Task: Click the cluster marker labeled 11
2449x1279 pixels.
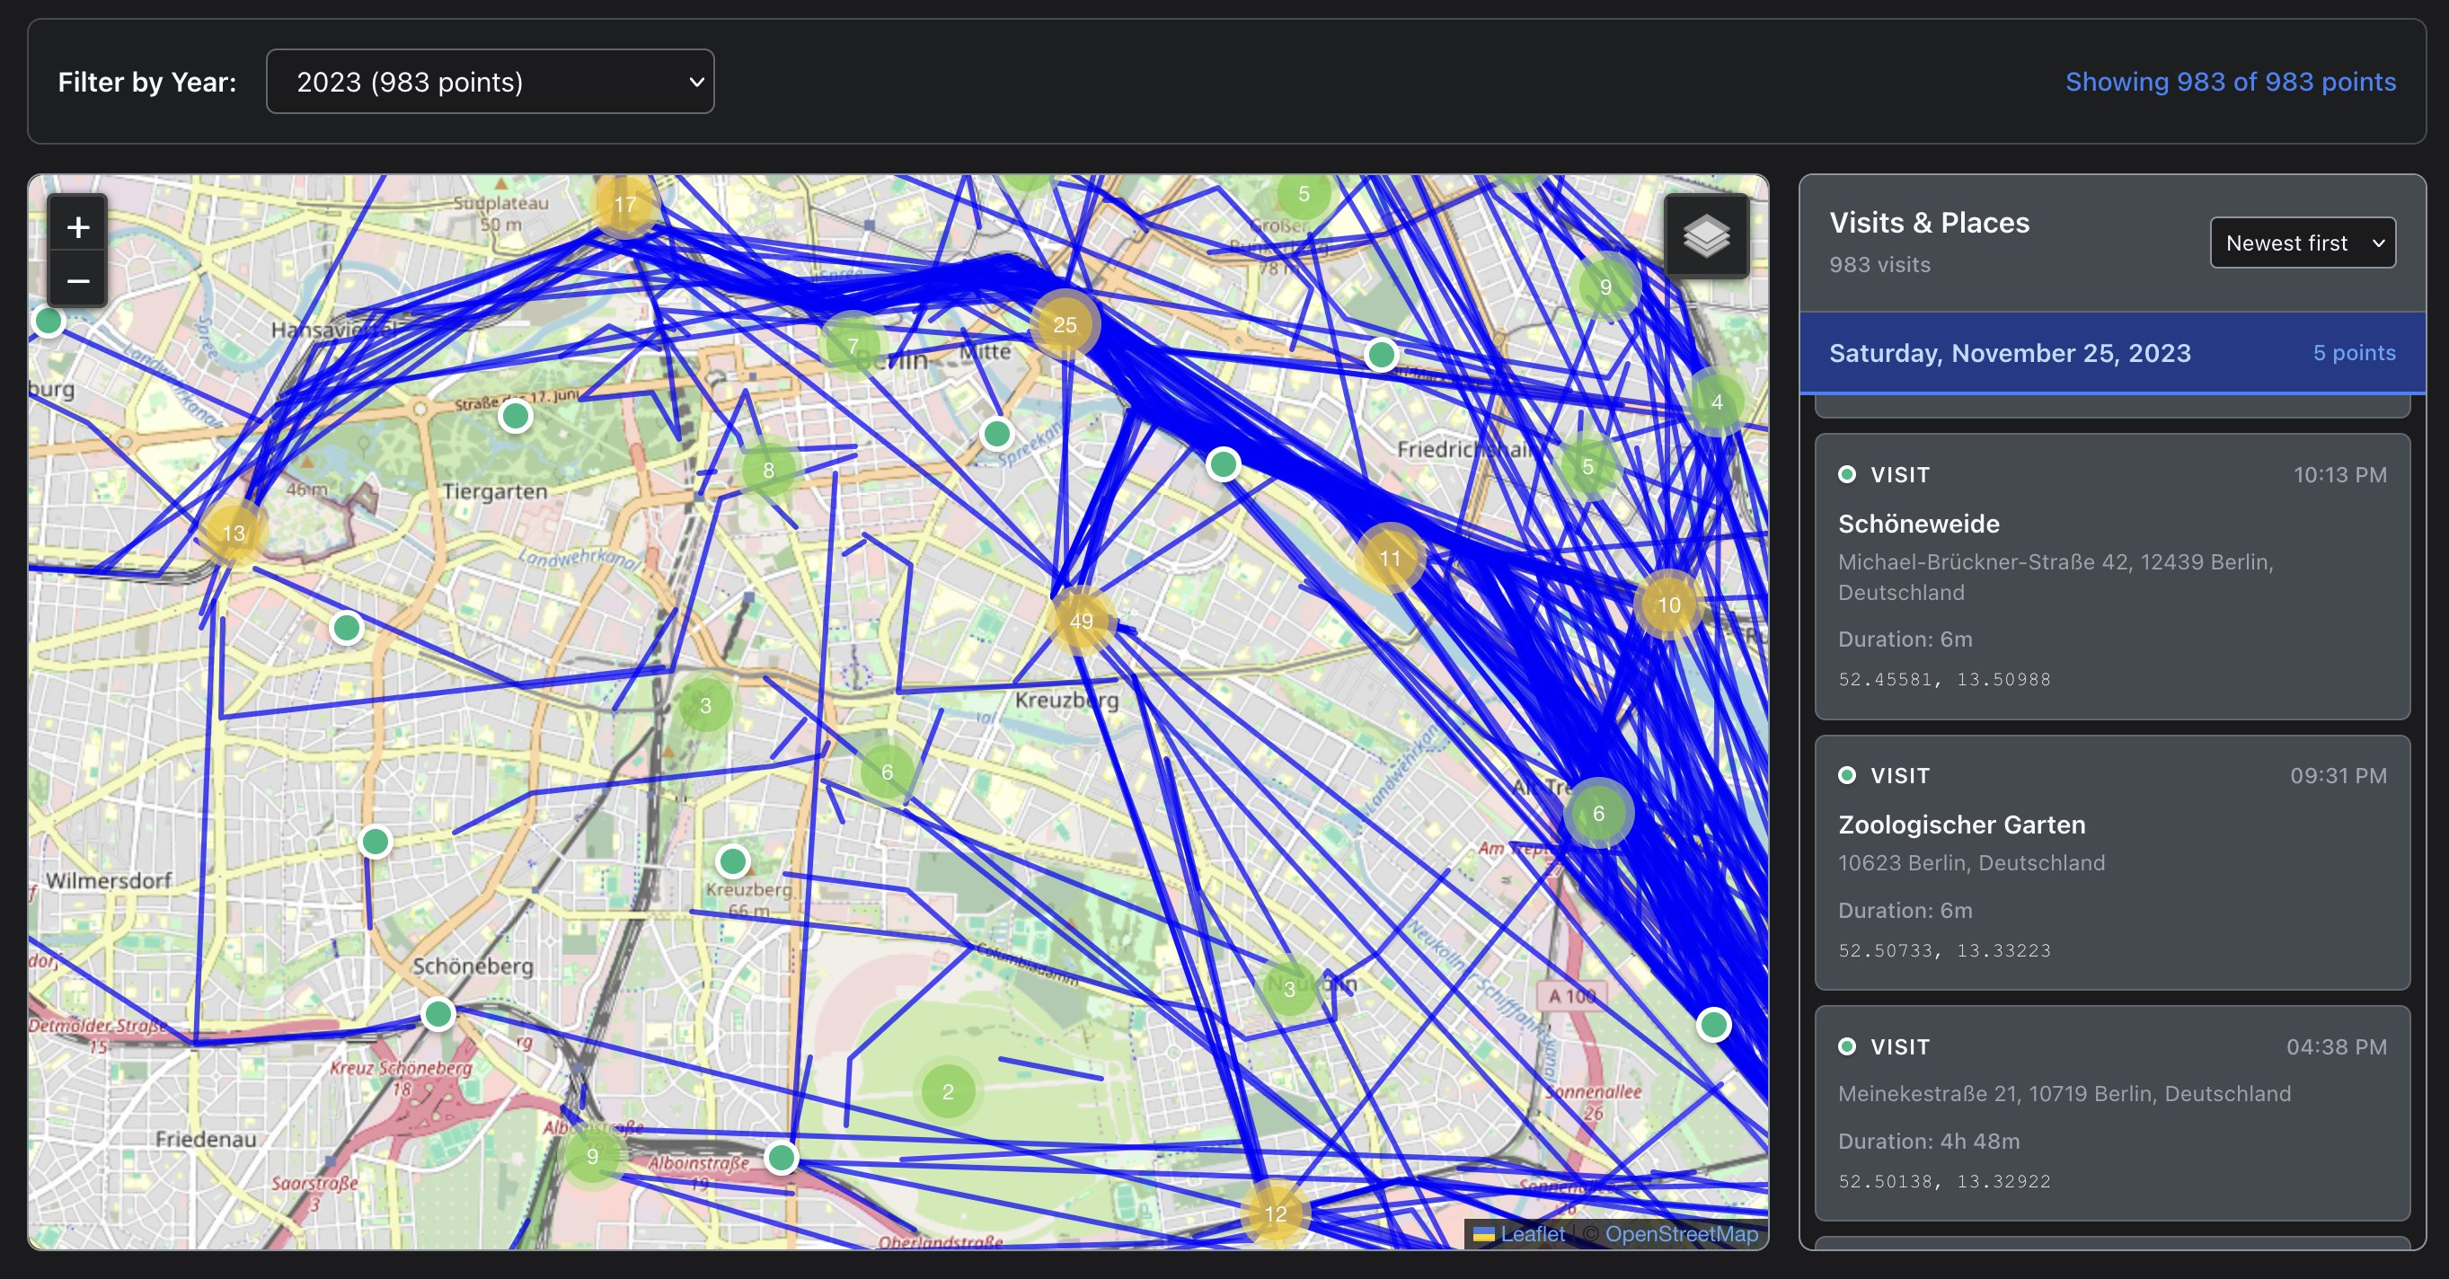Action: tap(1390, 559)
